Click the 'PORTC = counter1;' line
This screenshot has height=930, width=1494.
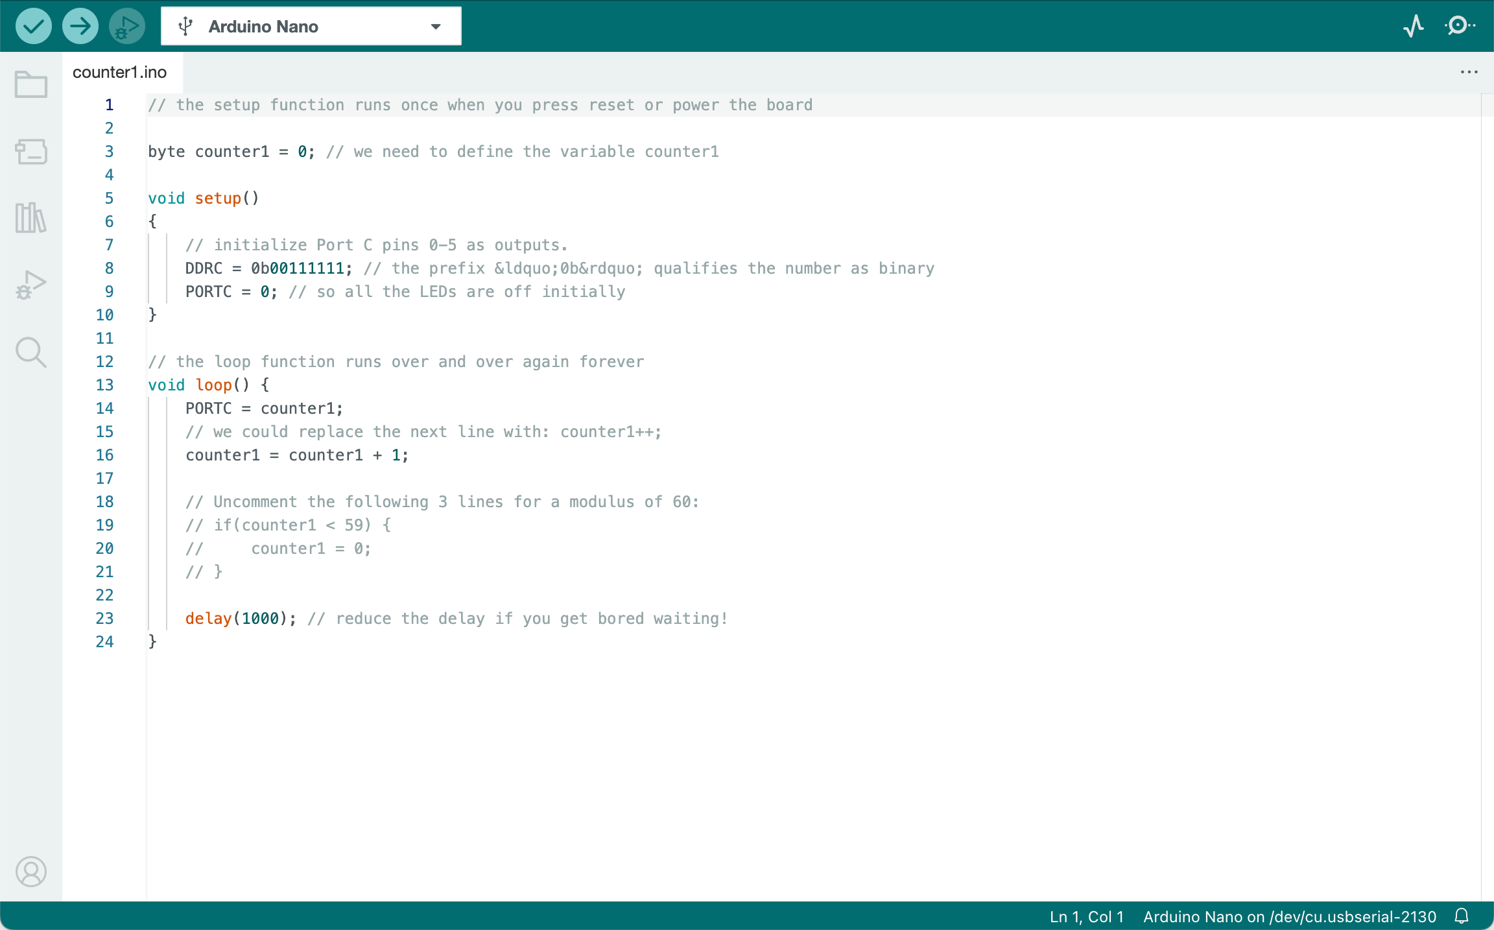pyautogui.click(x=265, y=409)
